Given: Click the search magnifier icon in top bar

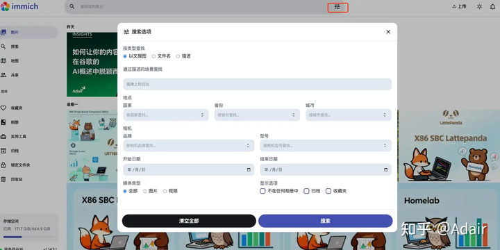Looking at the screenshot, I should pos(72,6).
